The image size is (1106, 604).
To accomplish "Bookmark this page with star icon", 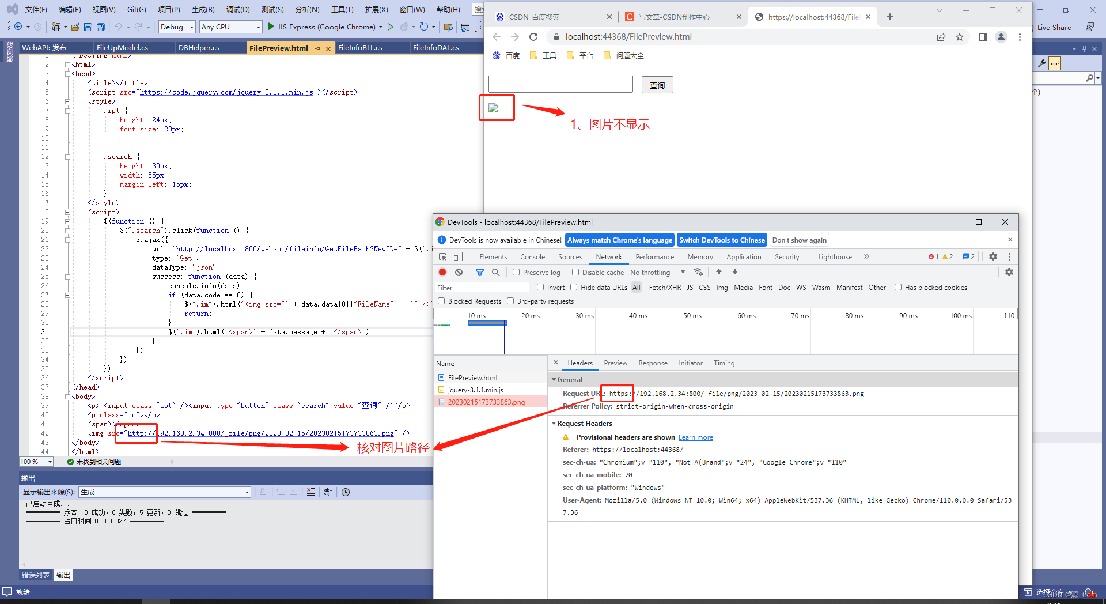I will click(960, 37).
